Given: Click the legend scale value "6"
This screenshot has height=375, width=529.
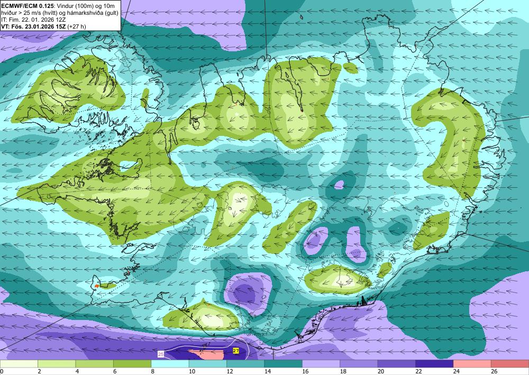Looking at the screenshot, I should click(115, 371).
